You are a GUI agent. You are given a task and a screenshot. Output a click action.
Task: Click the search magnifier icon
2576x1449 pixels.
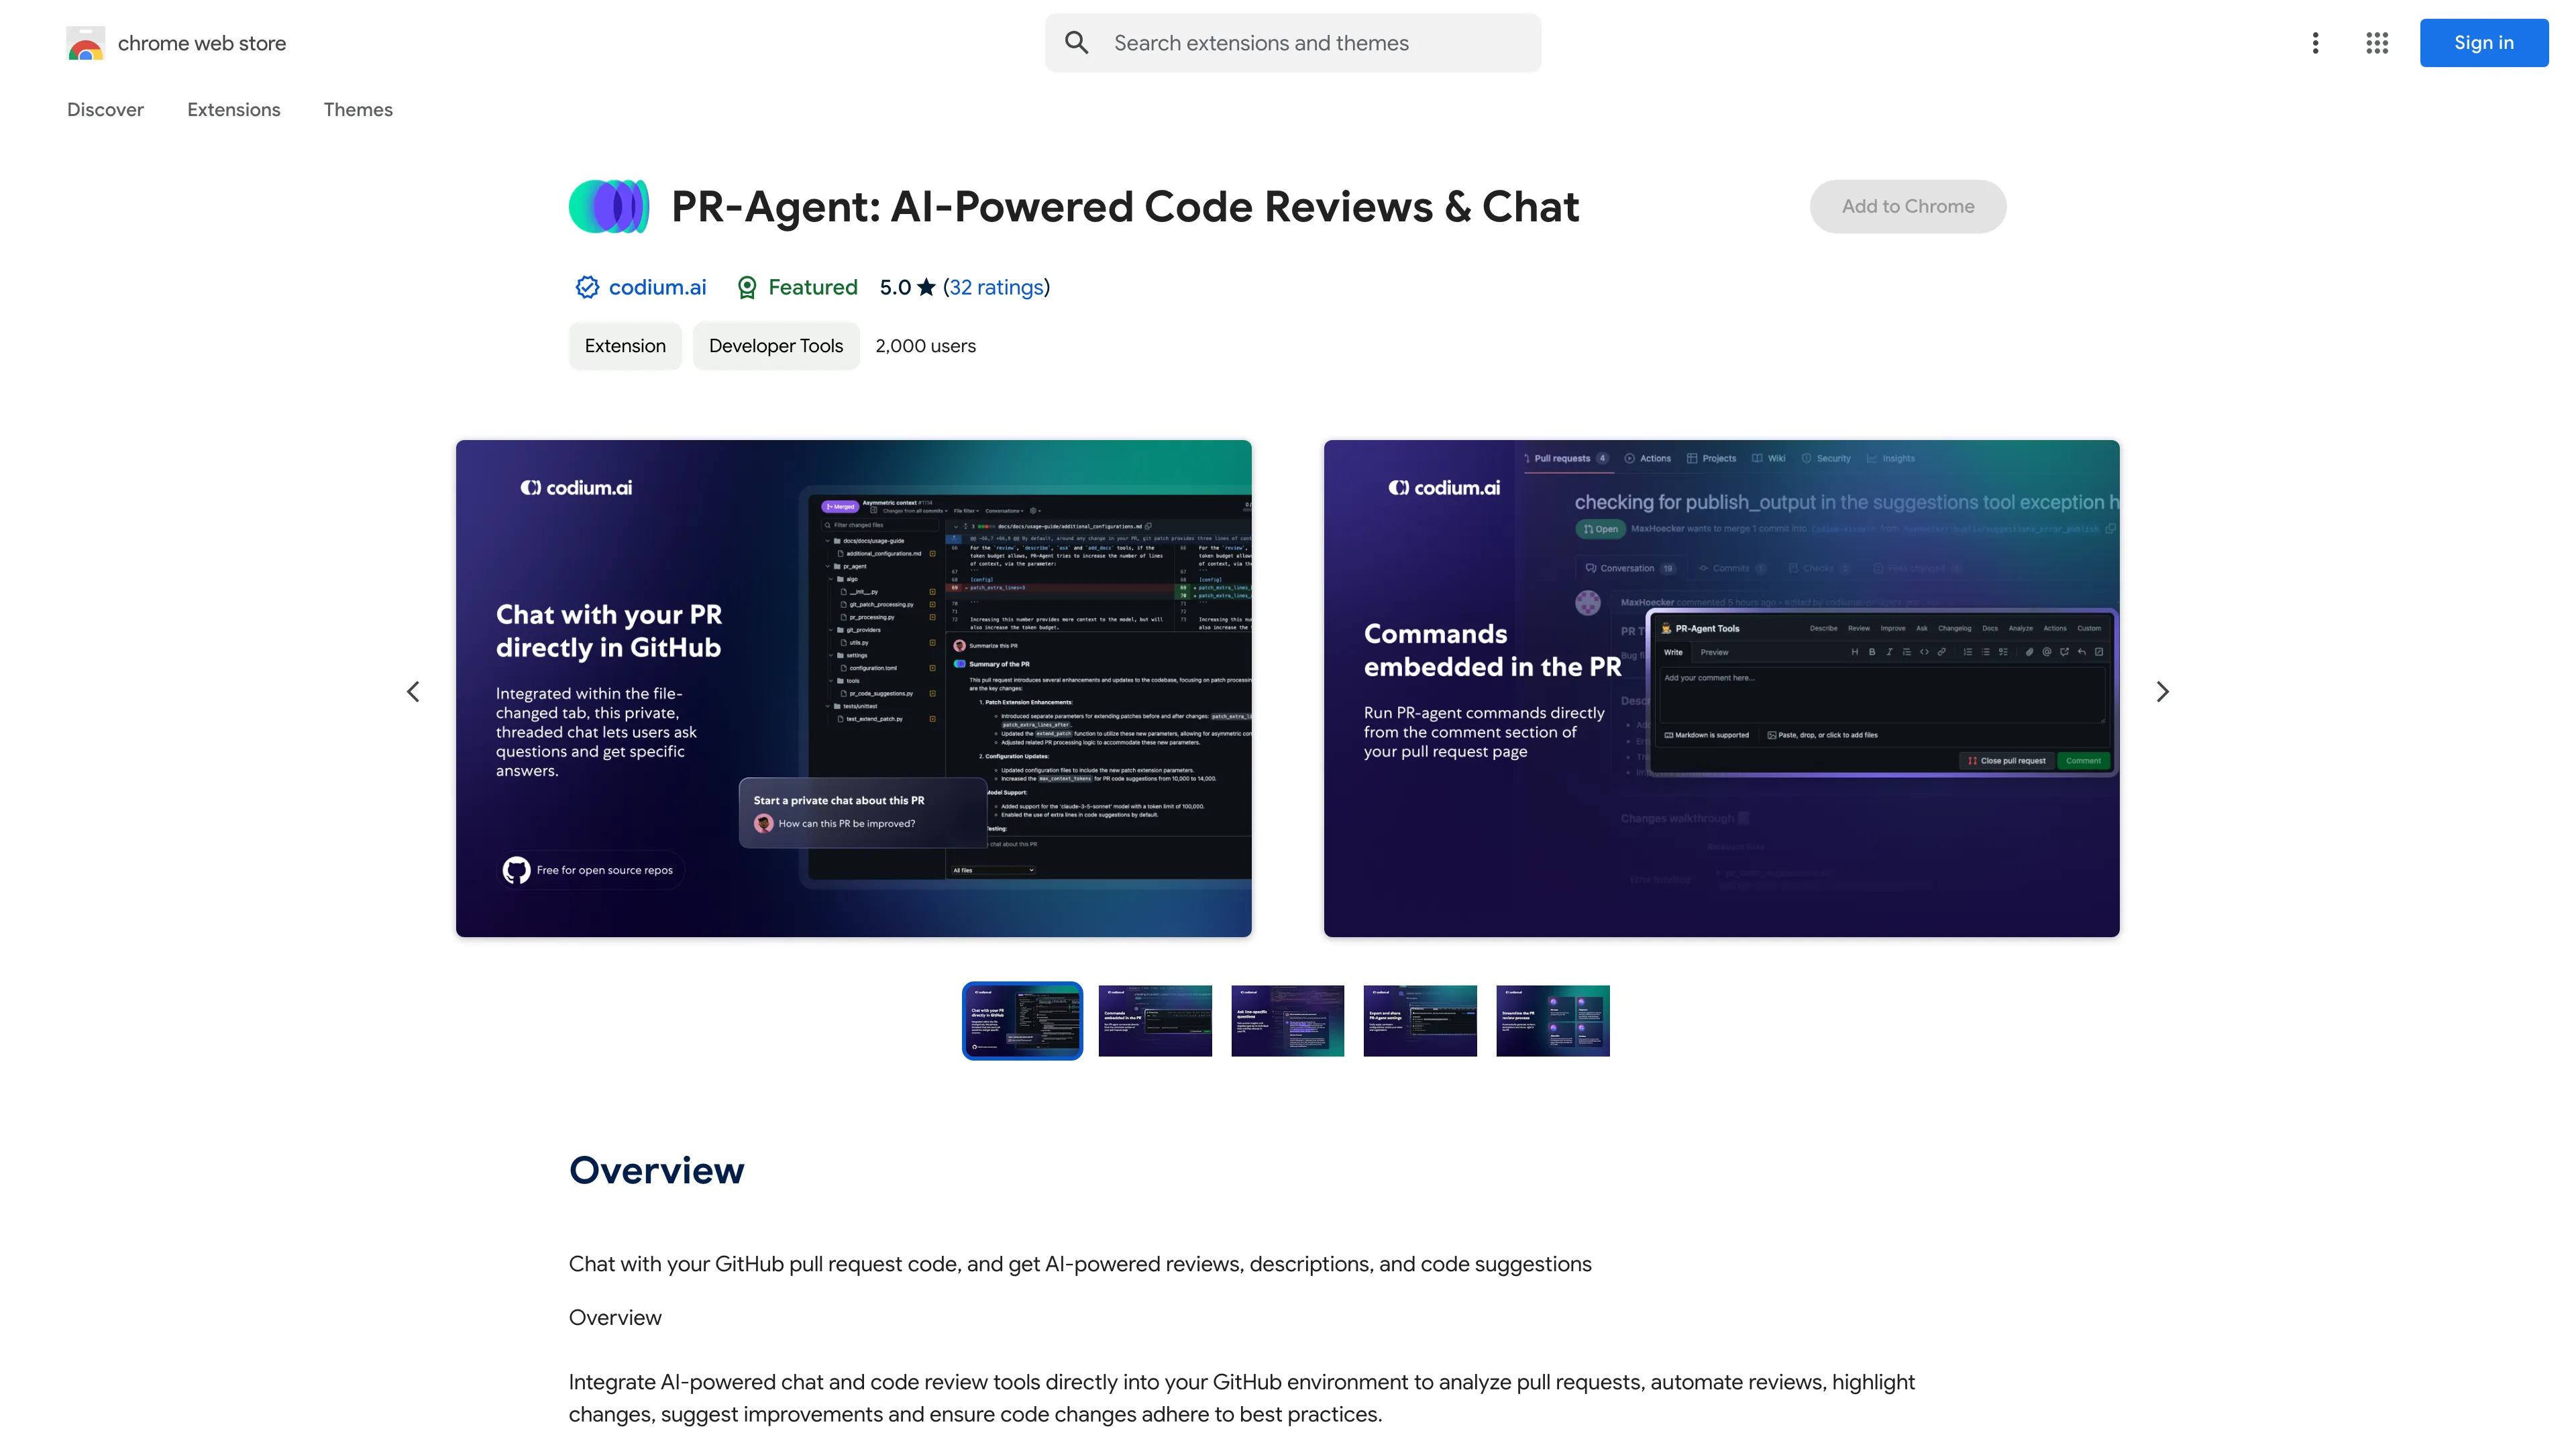coord(1076,43)
